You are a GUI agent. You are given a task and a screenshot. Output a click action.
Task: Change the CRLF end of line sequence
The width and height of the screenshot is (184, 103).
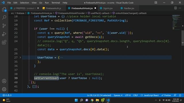pyautogui.click(x=135, y=95)
